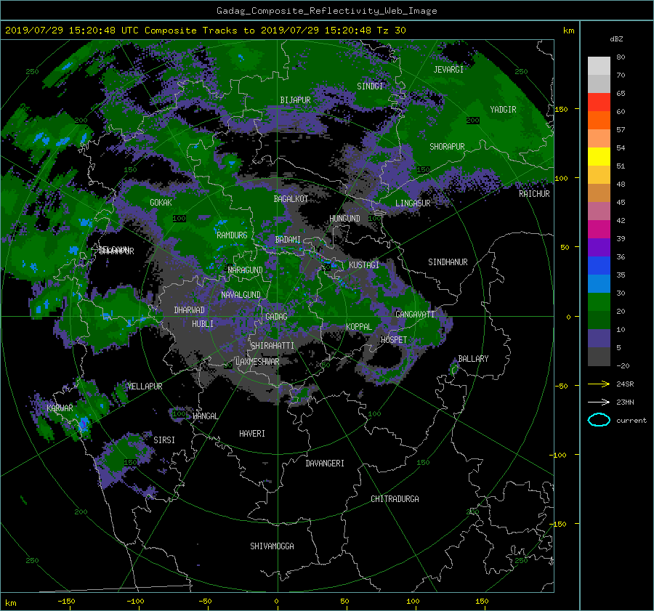Click the RAICHUR city label
Viewport: 654px width, 611px height.
pyautogui.click(x=534, y=194)
